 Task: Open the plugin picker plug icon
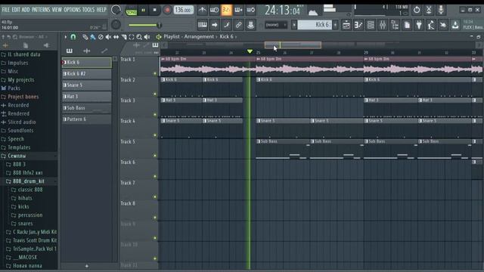[x=419, y=25]
